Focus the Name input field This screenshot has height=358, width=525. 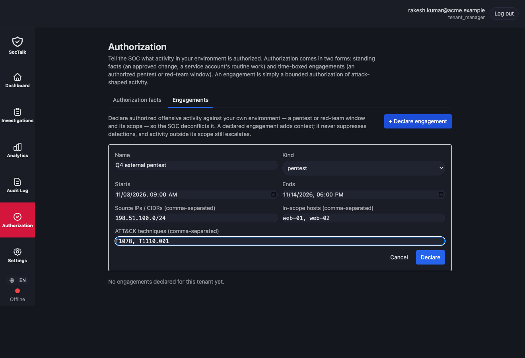tap(196, 165)
